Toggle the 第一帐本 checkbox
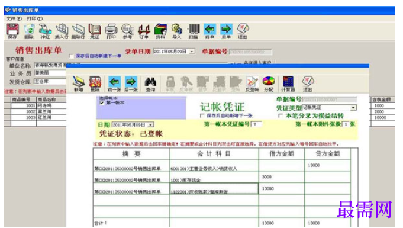Viewport: 403px width, 228px height. coord(102,102)
